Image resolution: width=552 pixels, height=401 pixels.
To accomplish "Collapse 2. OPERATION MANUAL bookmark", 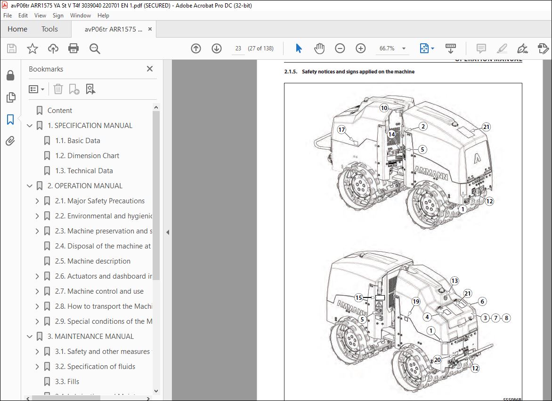I will pos(30,186).
